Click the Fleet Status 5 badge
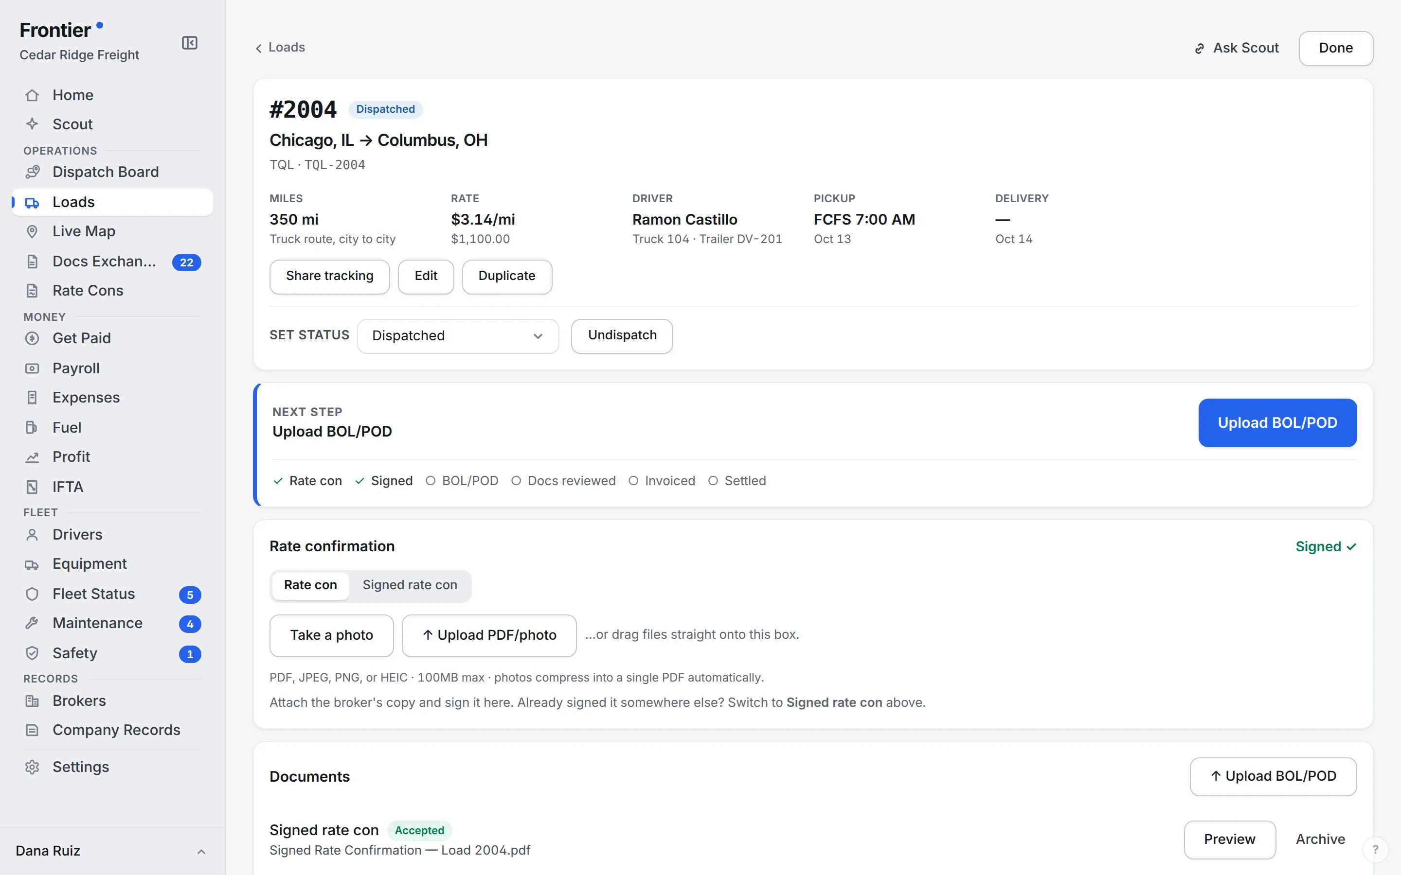This screenshot has height=875, width=1401. (190, 595)
